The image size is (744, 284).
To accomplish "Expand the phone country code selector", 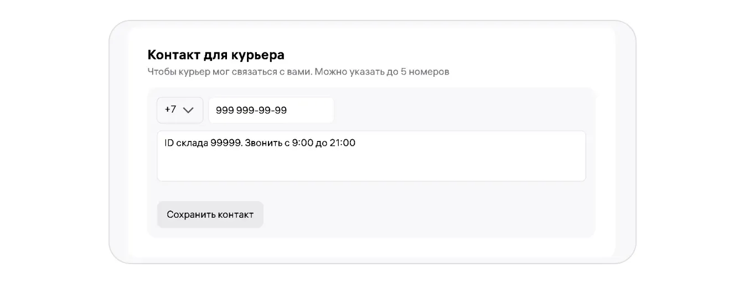I will (180, 110).
